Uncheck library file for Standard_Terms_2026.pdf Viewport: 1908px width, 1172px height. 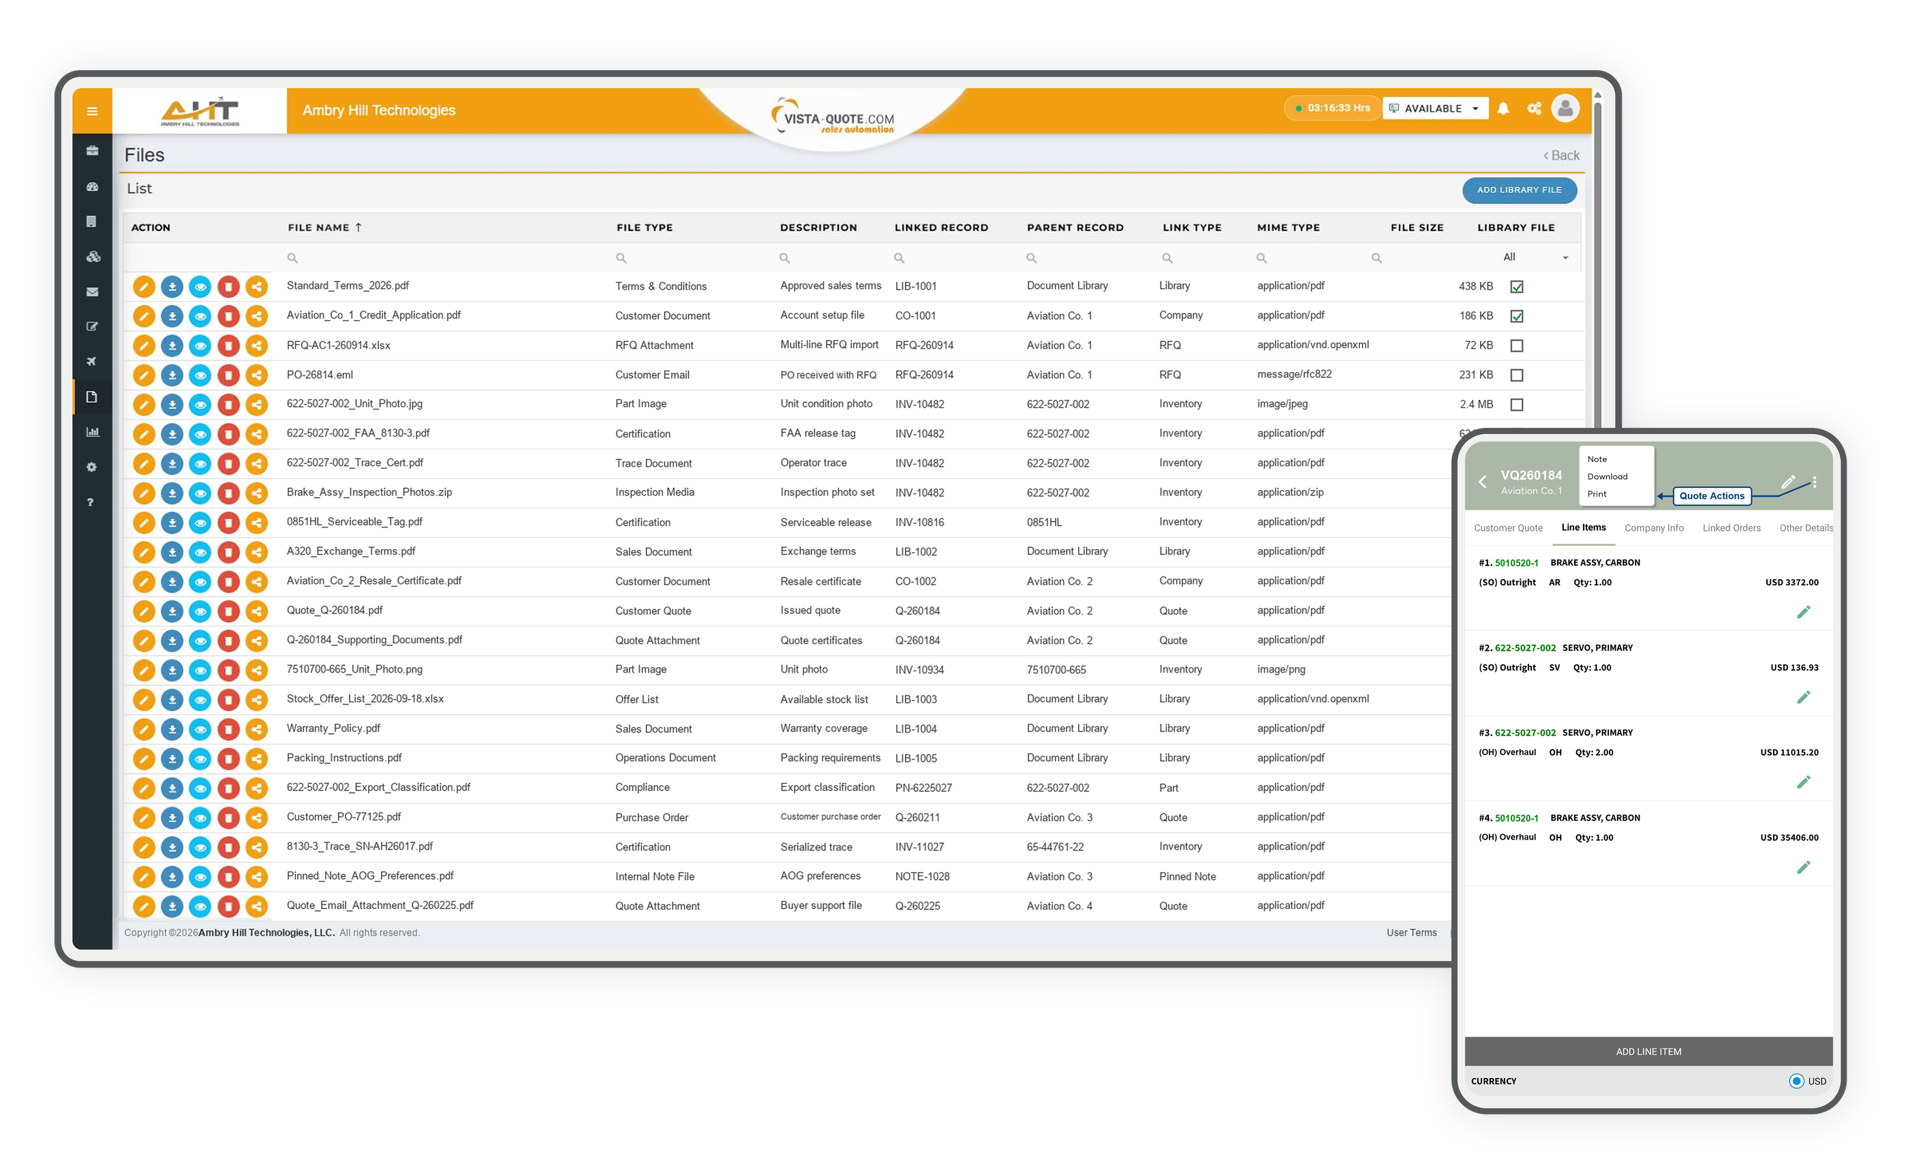tap(1517, 287)
